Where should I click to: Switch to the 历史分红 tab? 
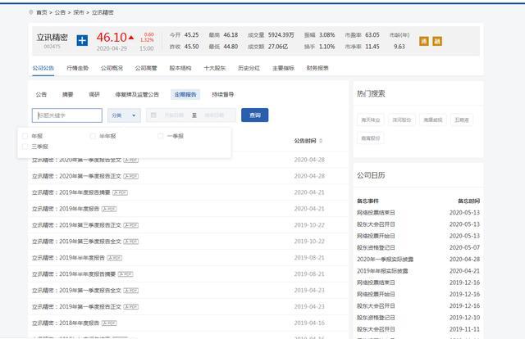(249, 68)
